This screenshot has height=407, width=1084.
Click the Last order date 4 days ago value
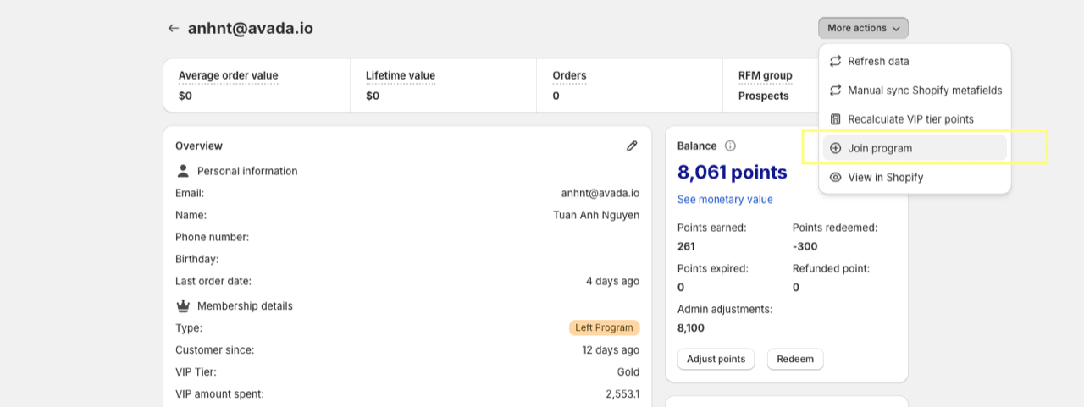point(613,281)
